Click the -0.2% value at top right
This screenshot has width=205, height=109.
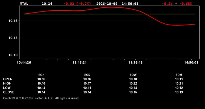coord(167,4)
